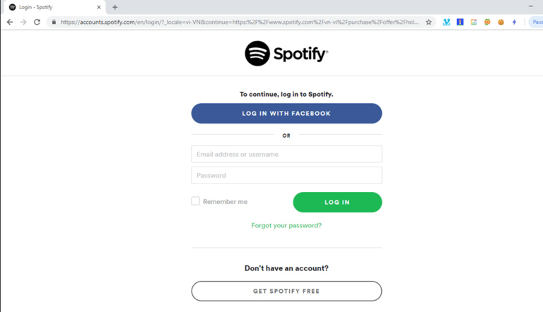Click the Spotify logo
Image resolution: width=543 pixels, height=312 pixels.
[x=286, y=54]
